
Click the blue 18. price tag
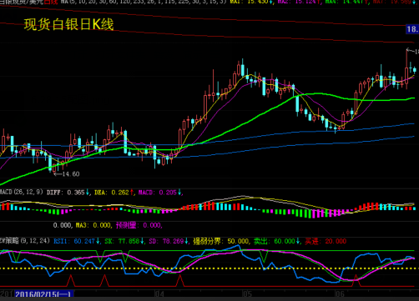pyautogui.click(x=412, y=29)
